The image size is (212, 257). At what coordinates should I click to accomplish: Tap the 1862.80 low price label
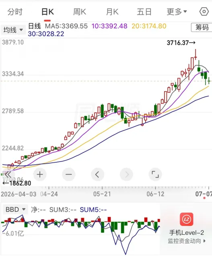pyautogui.click(x=17, y=183)
